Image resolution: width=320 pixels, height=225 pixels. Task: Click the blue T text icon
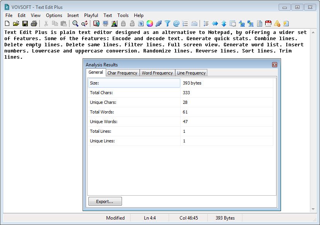click(x=141, y=24)
